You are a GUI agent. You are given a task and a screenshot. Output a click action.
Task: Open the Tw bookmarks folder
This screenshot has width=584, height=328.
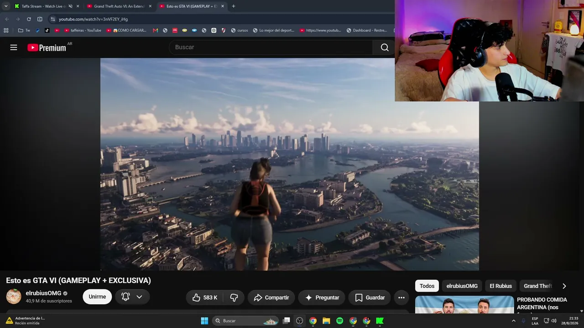point(24,31)
